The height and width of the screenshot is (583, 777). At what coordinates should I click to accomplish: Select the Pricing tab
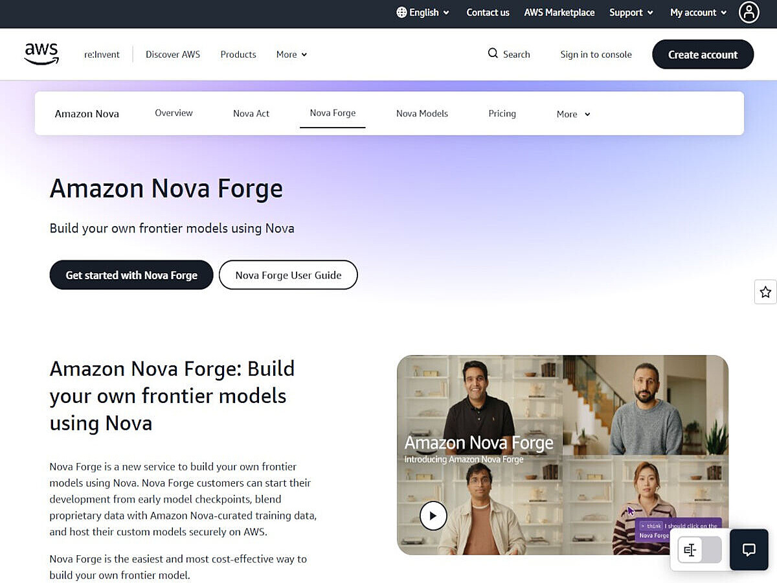pos(502,113)
